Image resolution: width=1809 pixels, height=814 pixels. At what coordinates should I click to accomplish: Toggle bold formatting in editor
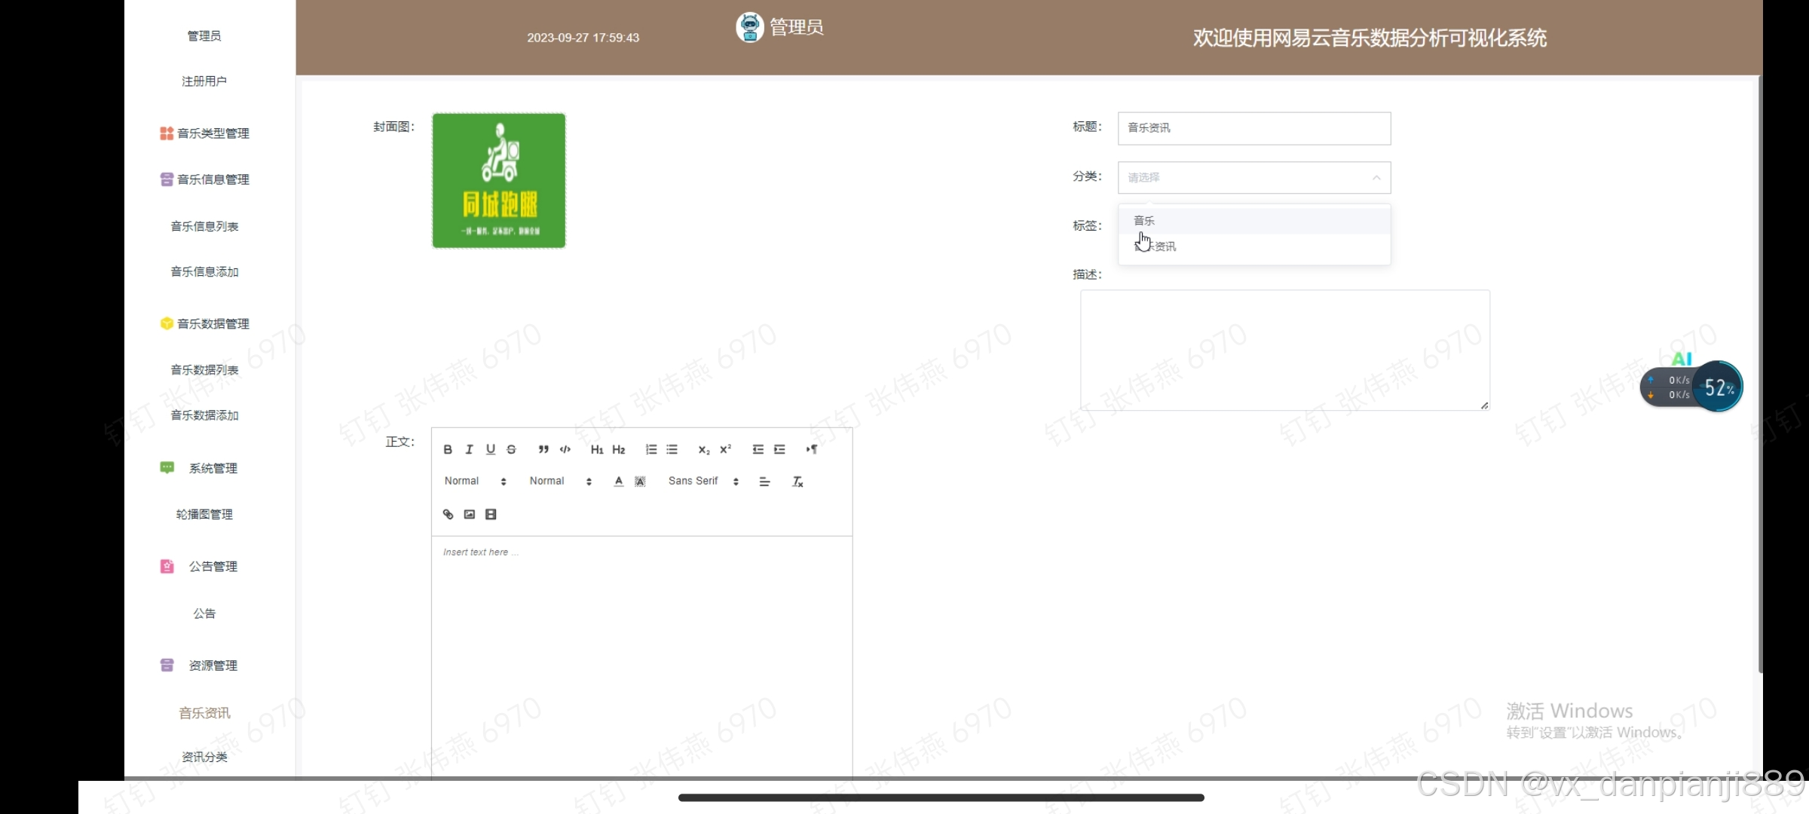448,449
